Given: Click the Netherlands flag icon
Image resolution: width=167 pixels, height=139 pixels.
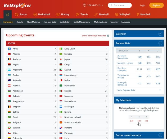Looking at the screenshot, I should click(61, 101).
